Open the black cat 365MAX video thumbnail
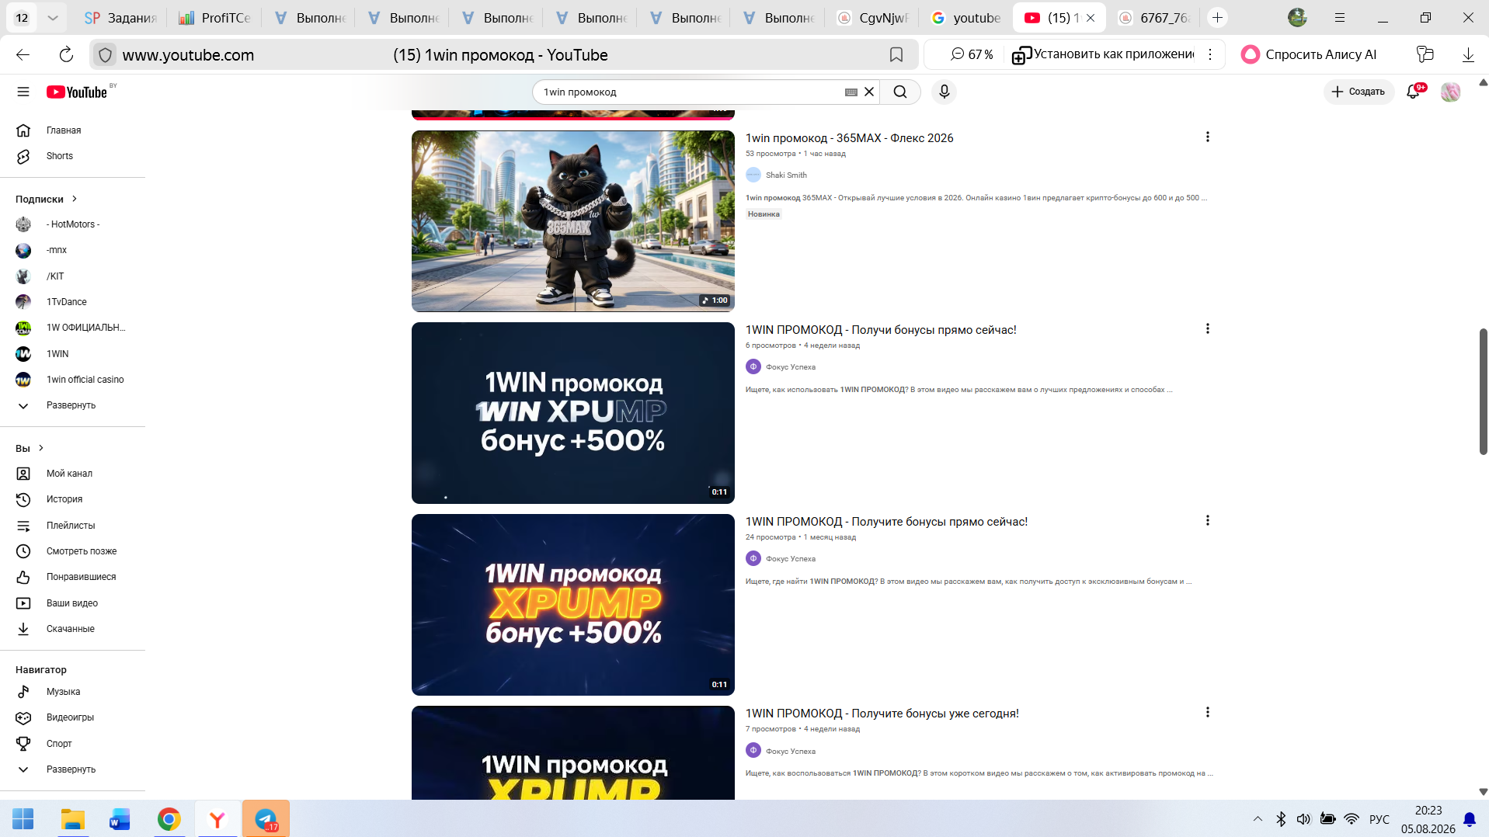Screen dimensions: 1489x837 point(572,221)
